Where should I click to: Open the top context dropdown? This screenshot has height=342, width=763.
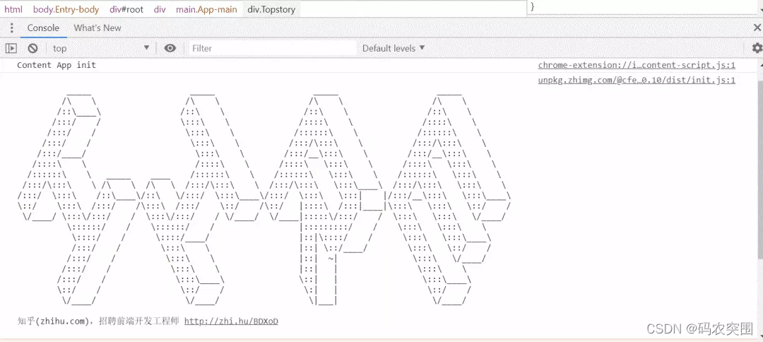[101, 48]
